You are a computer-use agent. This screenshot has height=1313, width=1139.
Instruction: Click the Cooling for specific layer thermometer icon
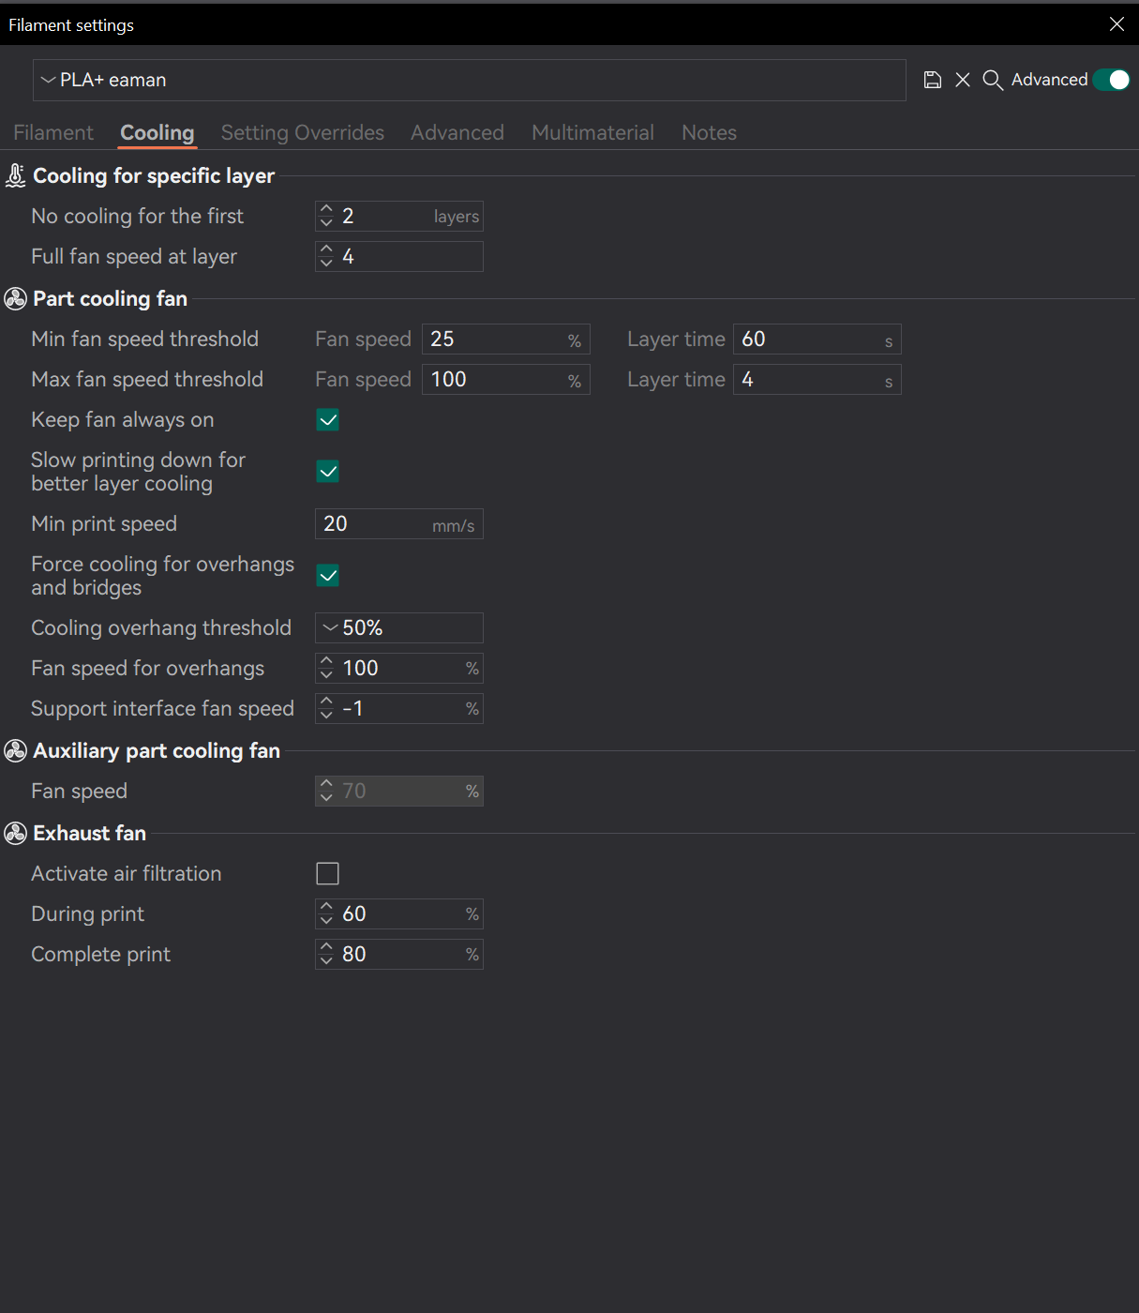(x=16, y=175)
